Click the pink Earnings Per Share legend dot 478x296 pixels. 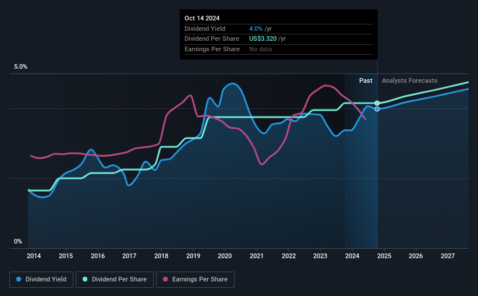(x=165, y=279)
